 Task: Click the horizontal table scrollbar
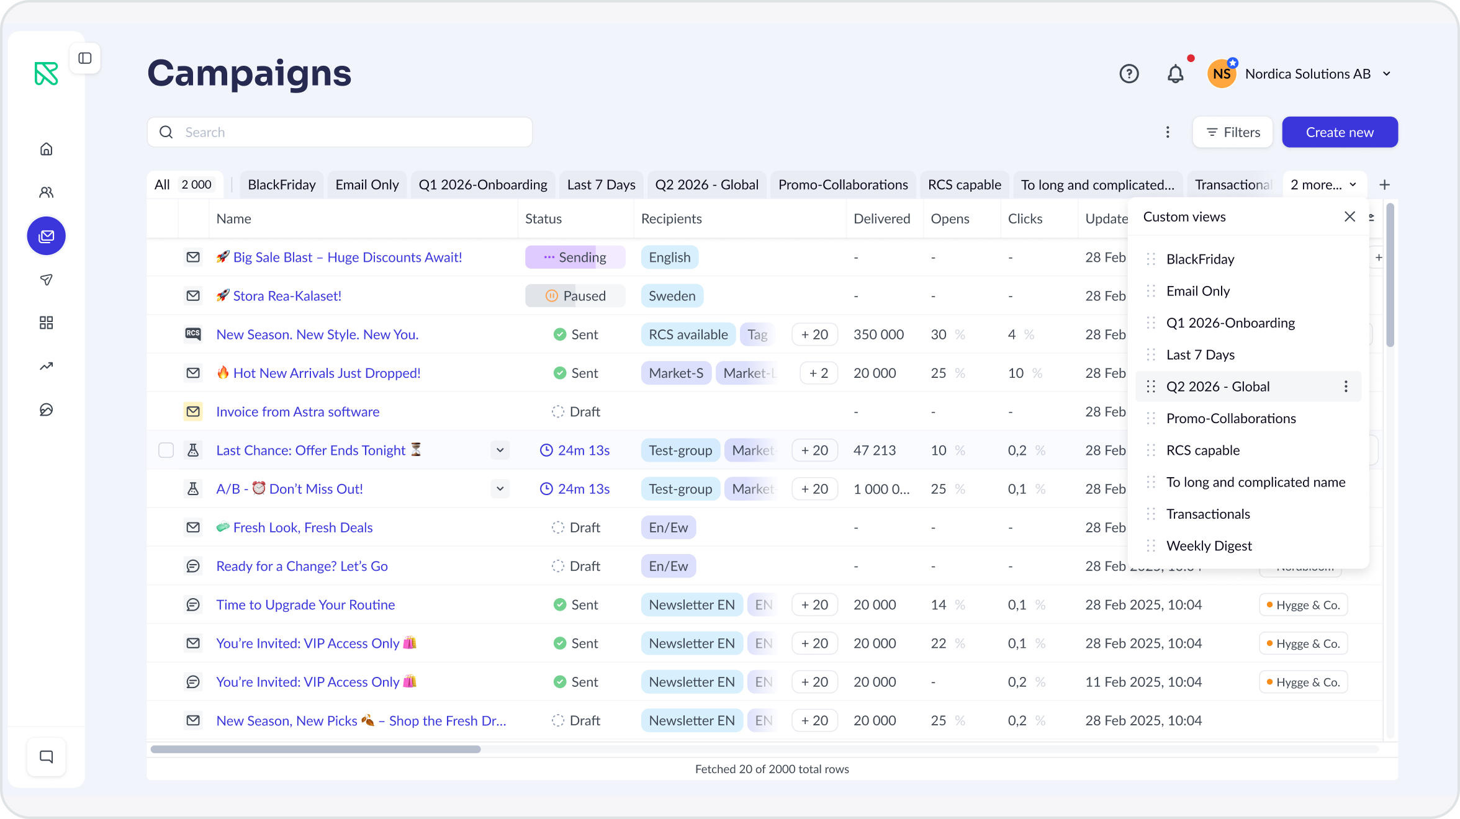click(x=315, y=749)
